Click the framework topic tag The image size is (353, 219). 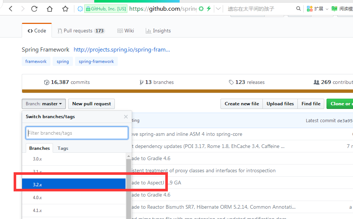click(x=36, y=61)
